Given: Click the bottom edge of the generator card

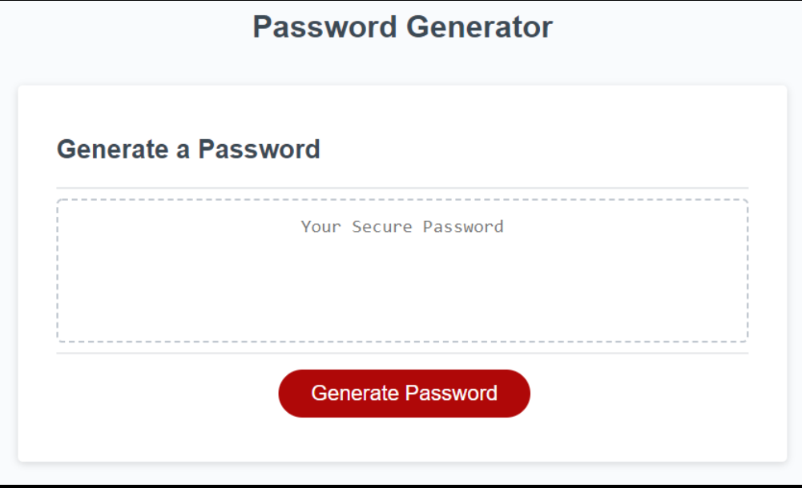Looking at the screenshot, I should pyautogui.click(x=402, y=454).
